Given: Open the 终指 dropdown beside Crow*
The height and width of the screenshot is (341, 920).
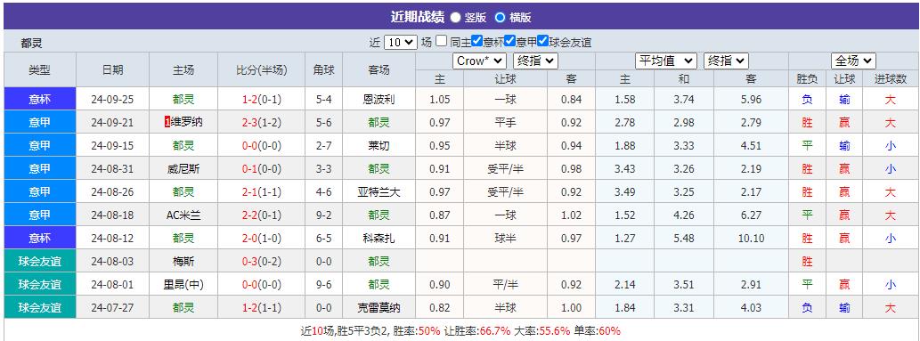Looking at the screenshot, I should pyautogui.click(x=535, y=61).
